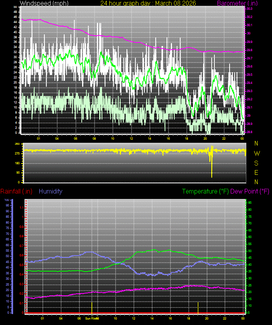Image resolution: width=272 pixels, height=325 pixels.
Task: Click the 'Sun Rise' marker label
Action: [x=91, y=318]
